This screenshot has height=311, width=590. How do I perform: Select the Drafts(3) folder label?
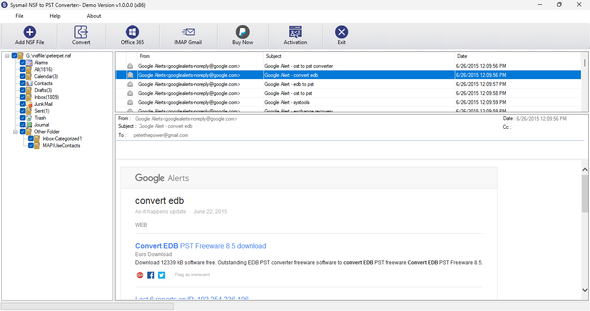coord(43,90)
